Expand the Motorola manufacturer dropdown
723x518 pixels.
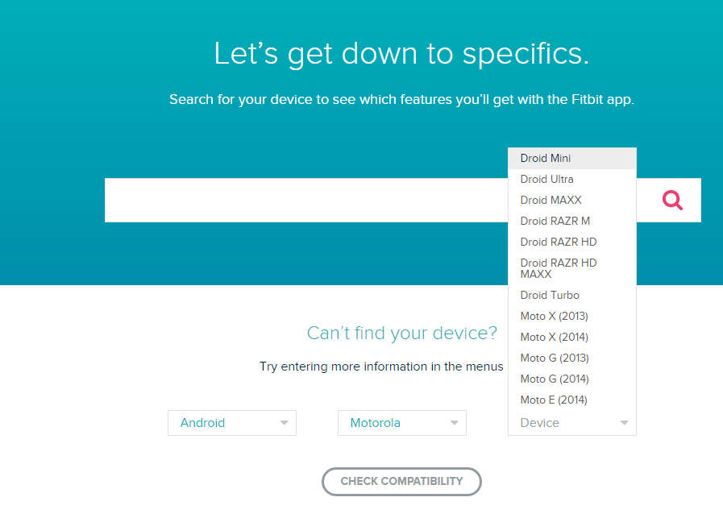[x=402, y=423]
